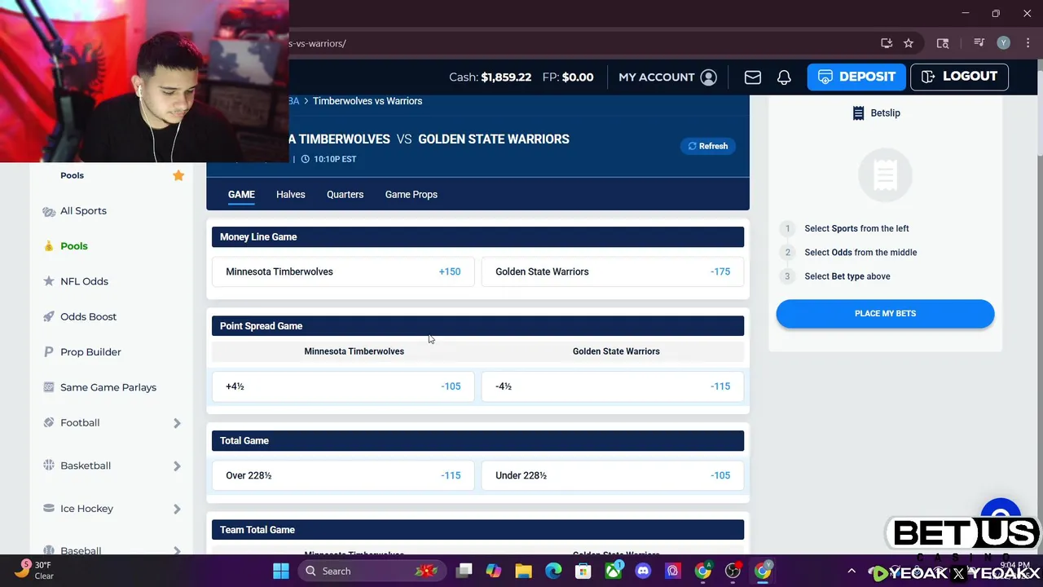The image size is (1043, 587).
Task: Switch to the Game Props tab
Action: point(411,194)
